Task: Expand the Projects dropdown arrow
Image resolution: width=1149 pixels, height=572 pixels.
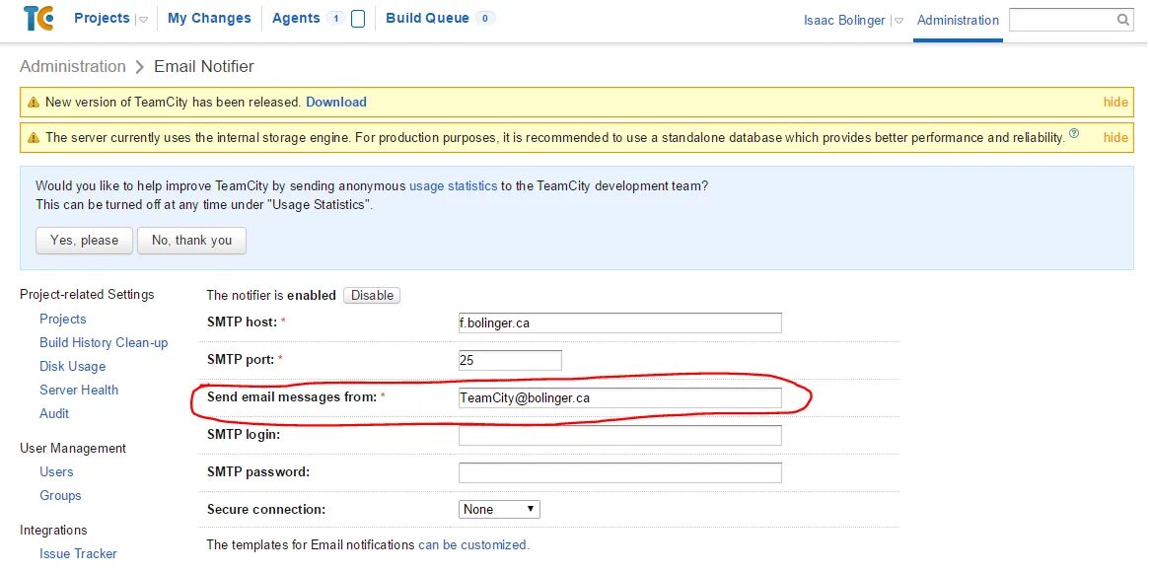Action: point(143,20)
